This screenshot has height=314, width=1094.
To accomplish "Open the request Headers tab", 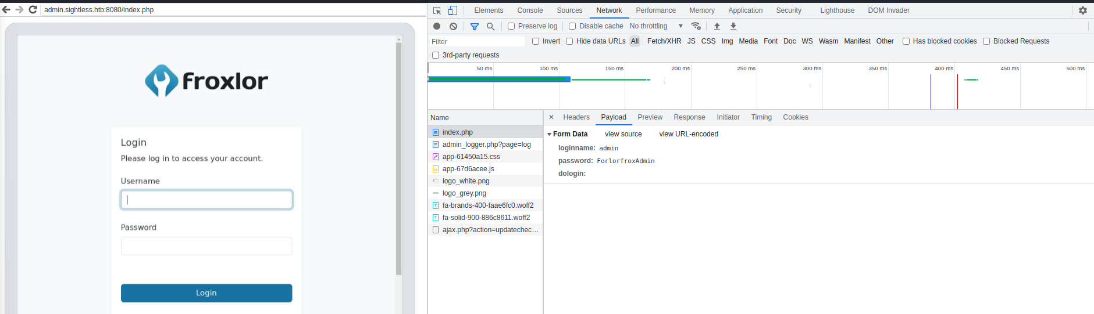I will coord(576,117).
